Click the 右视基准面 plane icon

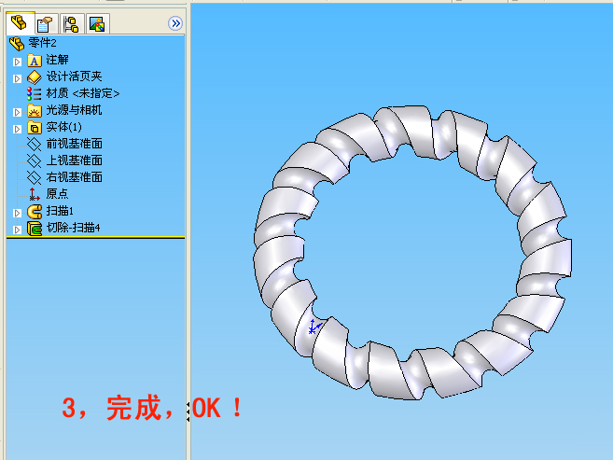[x=35, y=177]
